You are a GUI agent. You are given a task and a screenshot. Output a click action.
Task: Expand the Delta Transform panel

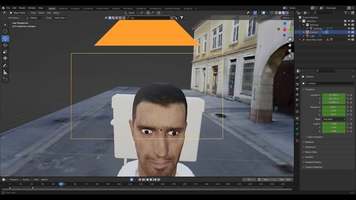click(315, 137)
